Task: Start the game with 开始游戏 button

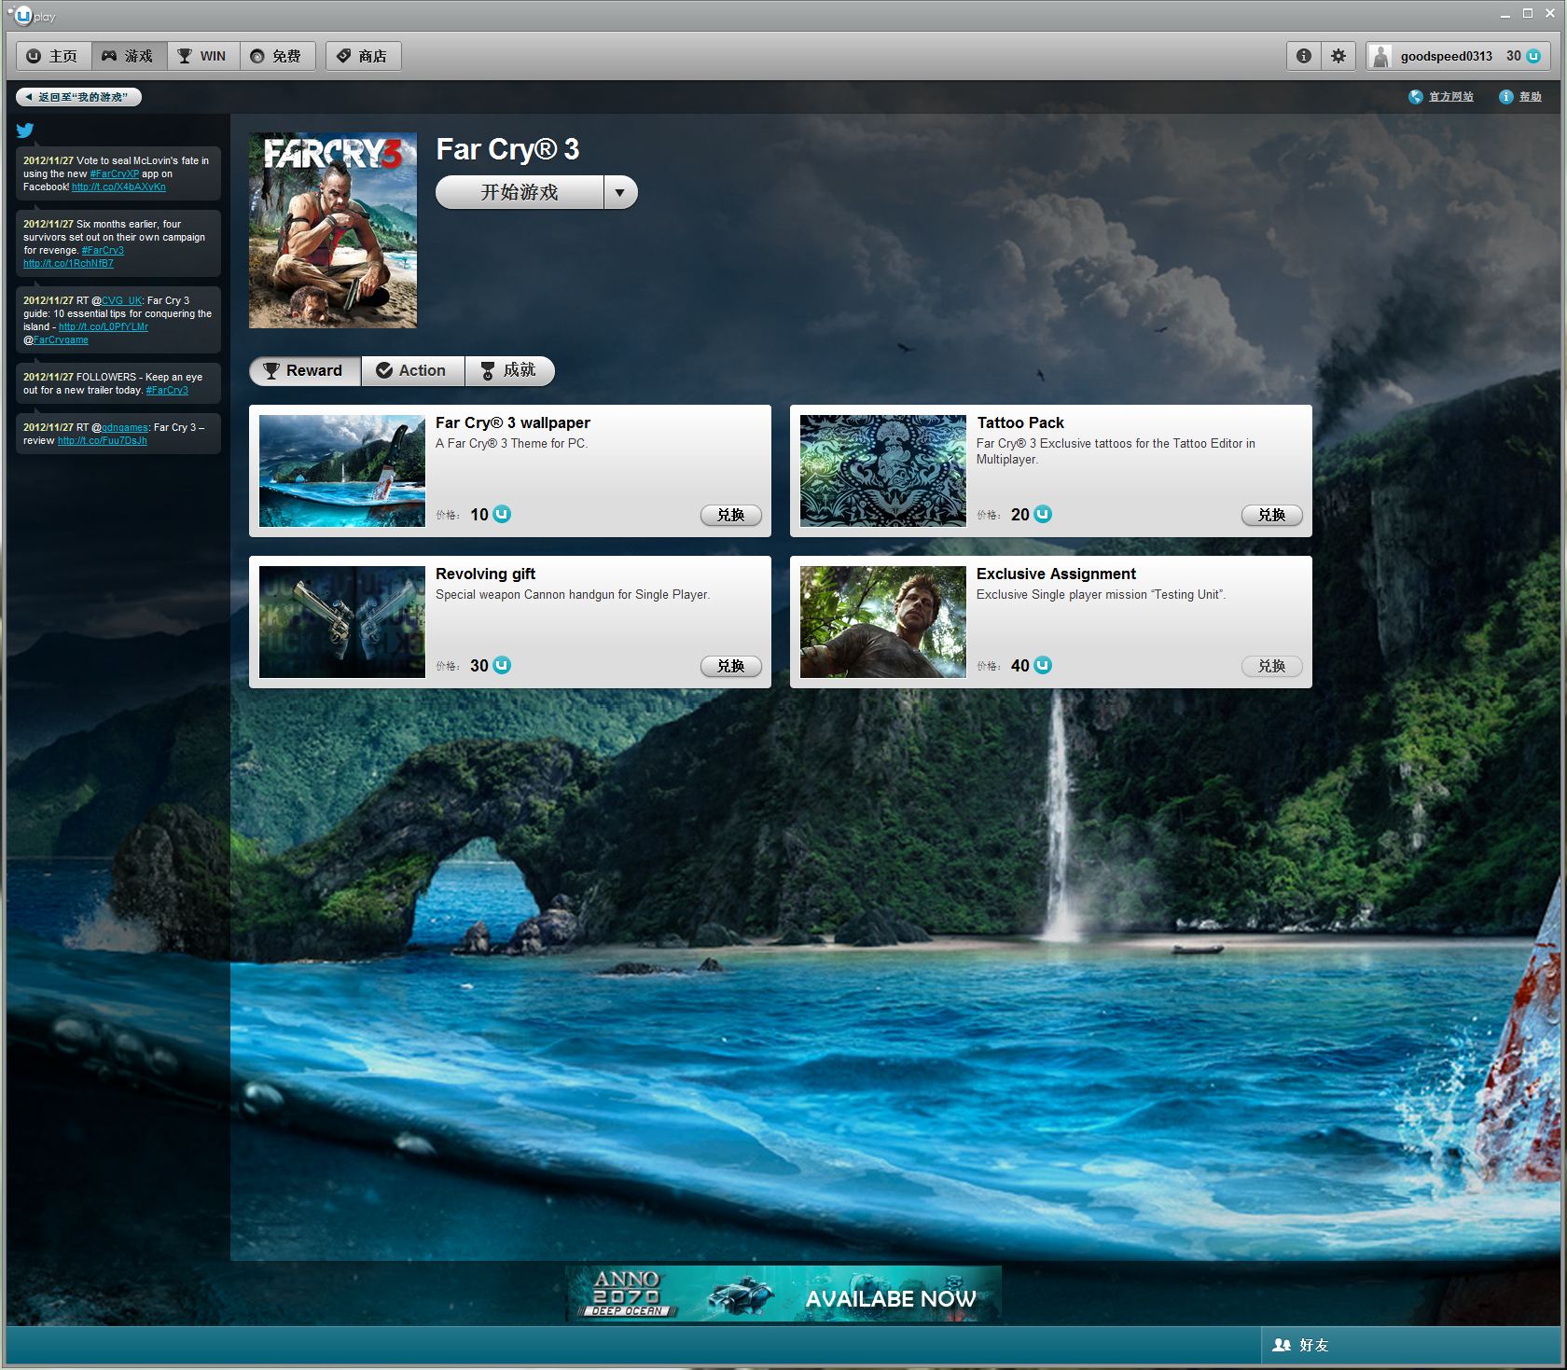Action: (520, 192)
